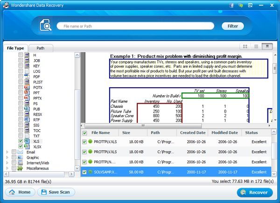
Task: Uncheck the PROTTPLN file row checkbox
Action: coord(84,162)
